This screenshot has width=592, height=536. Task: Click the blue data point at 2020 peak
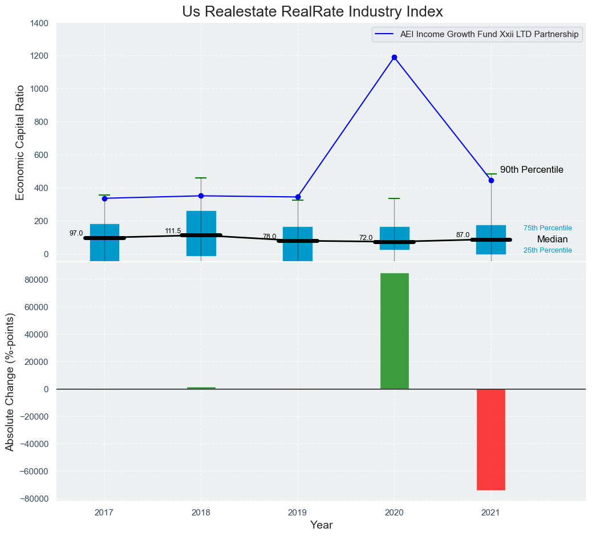pos(394,57)
